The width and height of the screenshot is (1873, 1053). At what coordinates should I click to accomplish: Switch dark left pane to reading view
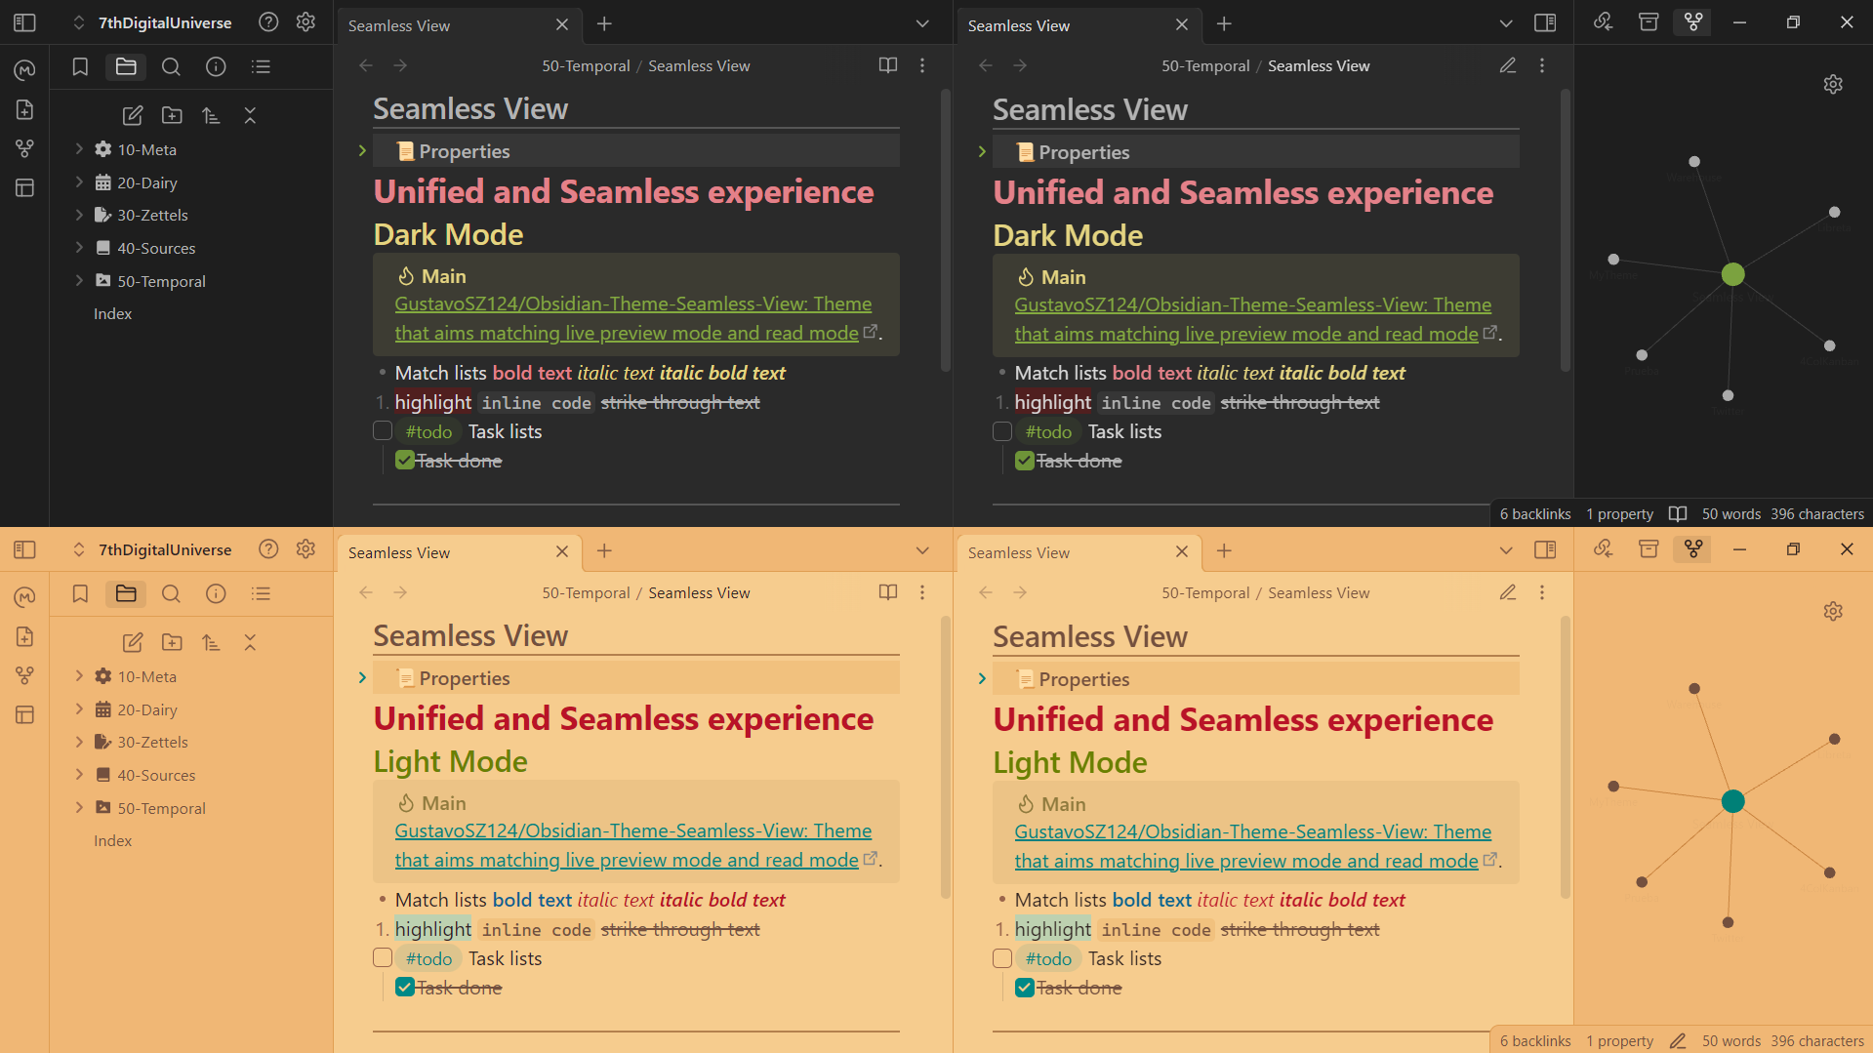point(888,65)
